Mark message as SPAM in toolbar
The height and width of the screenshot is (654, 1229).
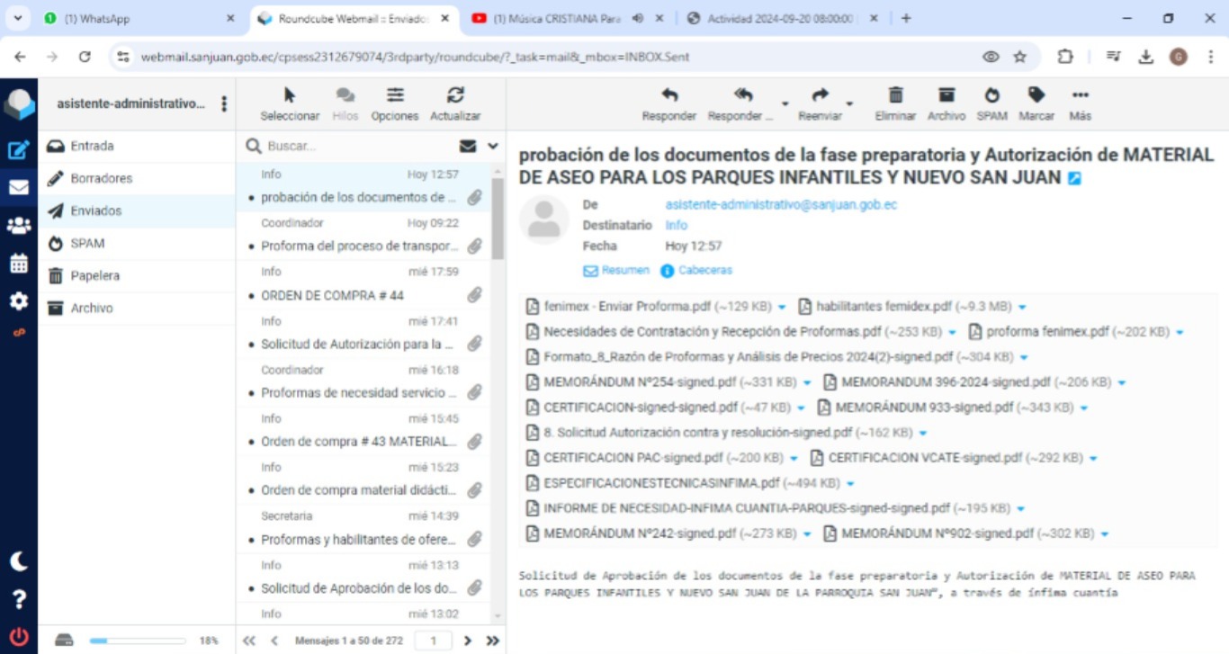click(x=991, y=95)
